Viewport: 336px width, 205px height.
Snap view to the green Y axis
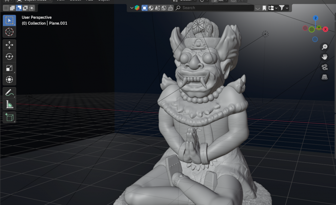(x=319, y=27)
